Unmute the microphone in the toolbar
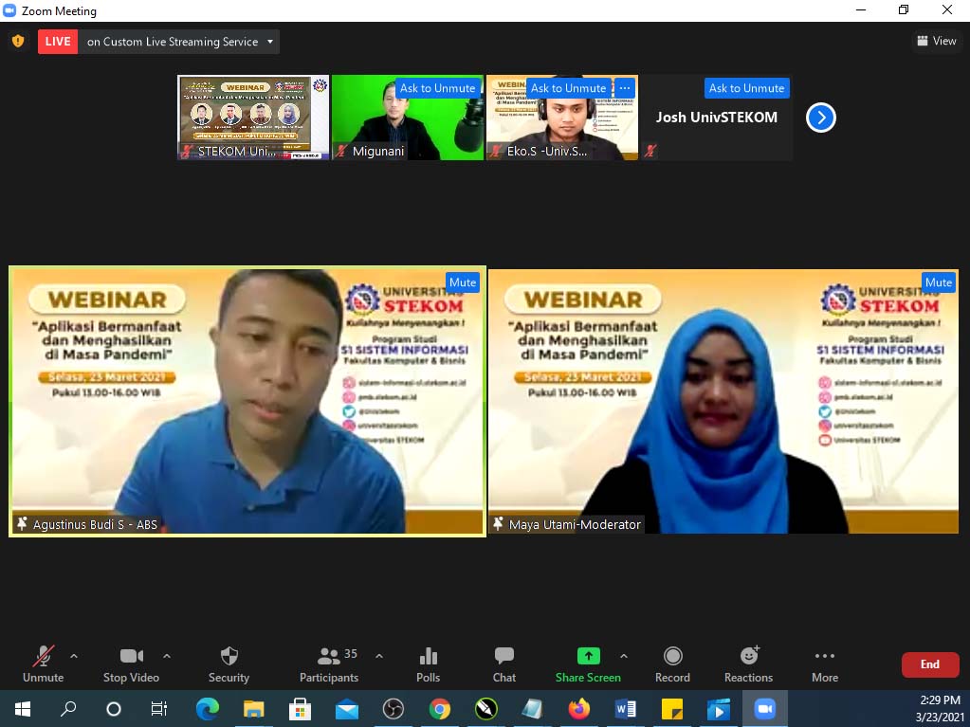 tap(43, 663)
